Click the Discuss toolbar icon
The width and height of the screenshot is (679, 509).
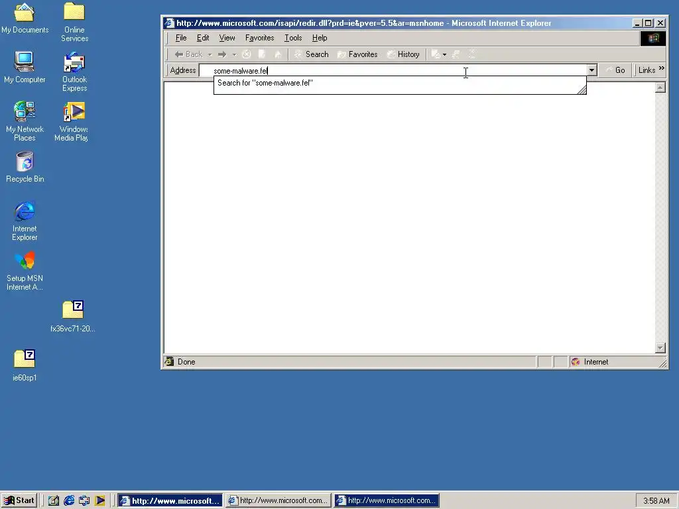pos(472,54)
